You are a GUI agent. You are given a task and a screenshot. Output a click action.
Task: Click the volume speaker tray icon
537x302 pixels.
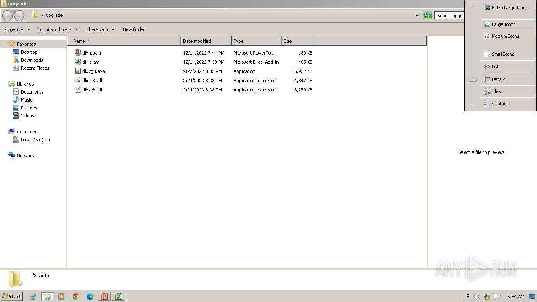[477, 297]
